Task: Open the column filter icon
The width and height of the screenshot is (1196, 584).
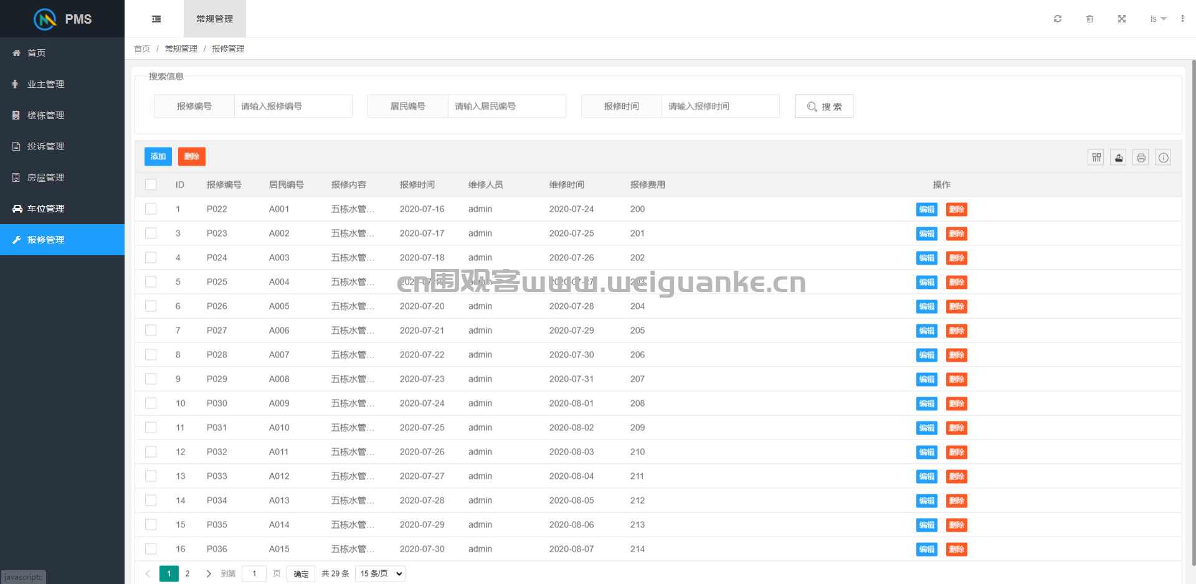Action: 1096,158
